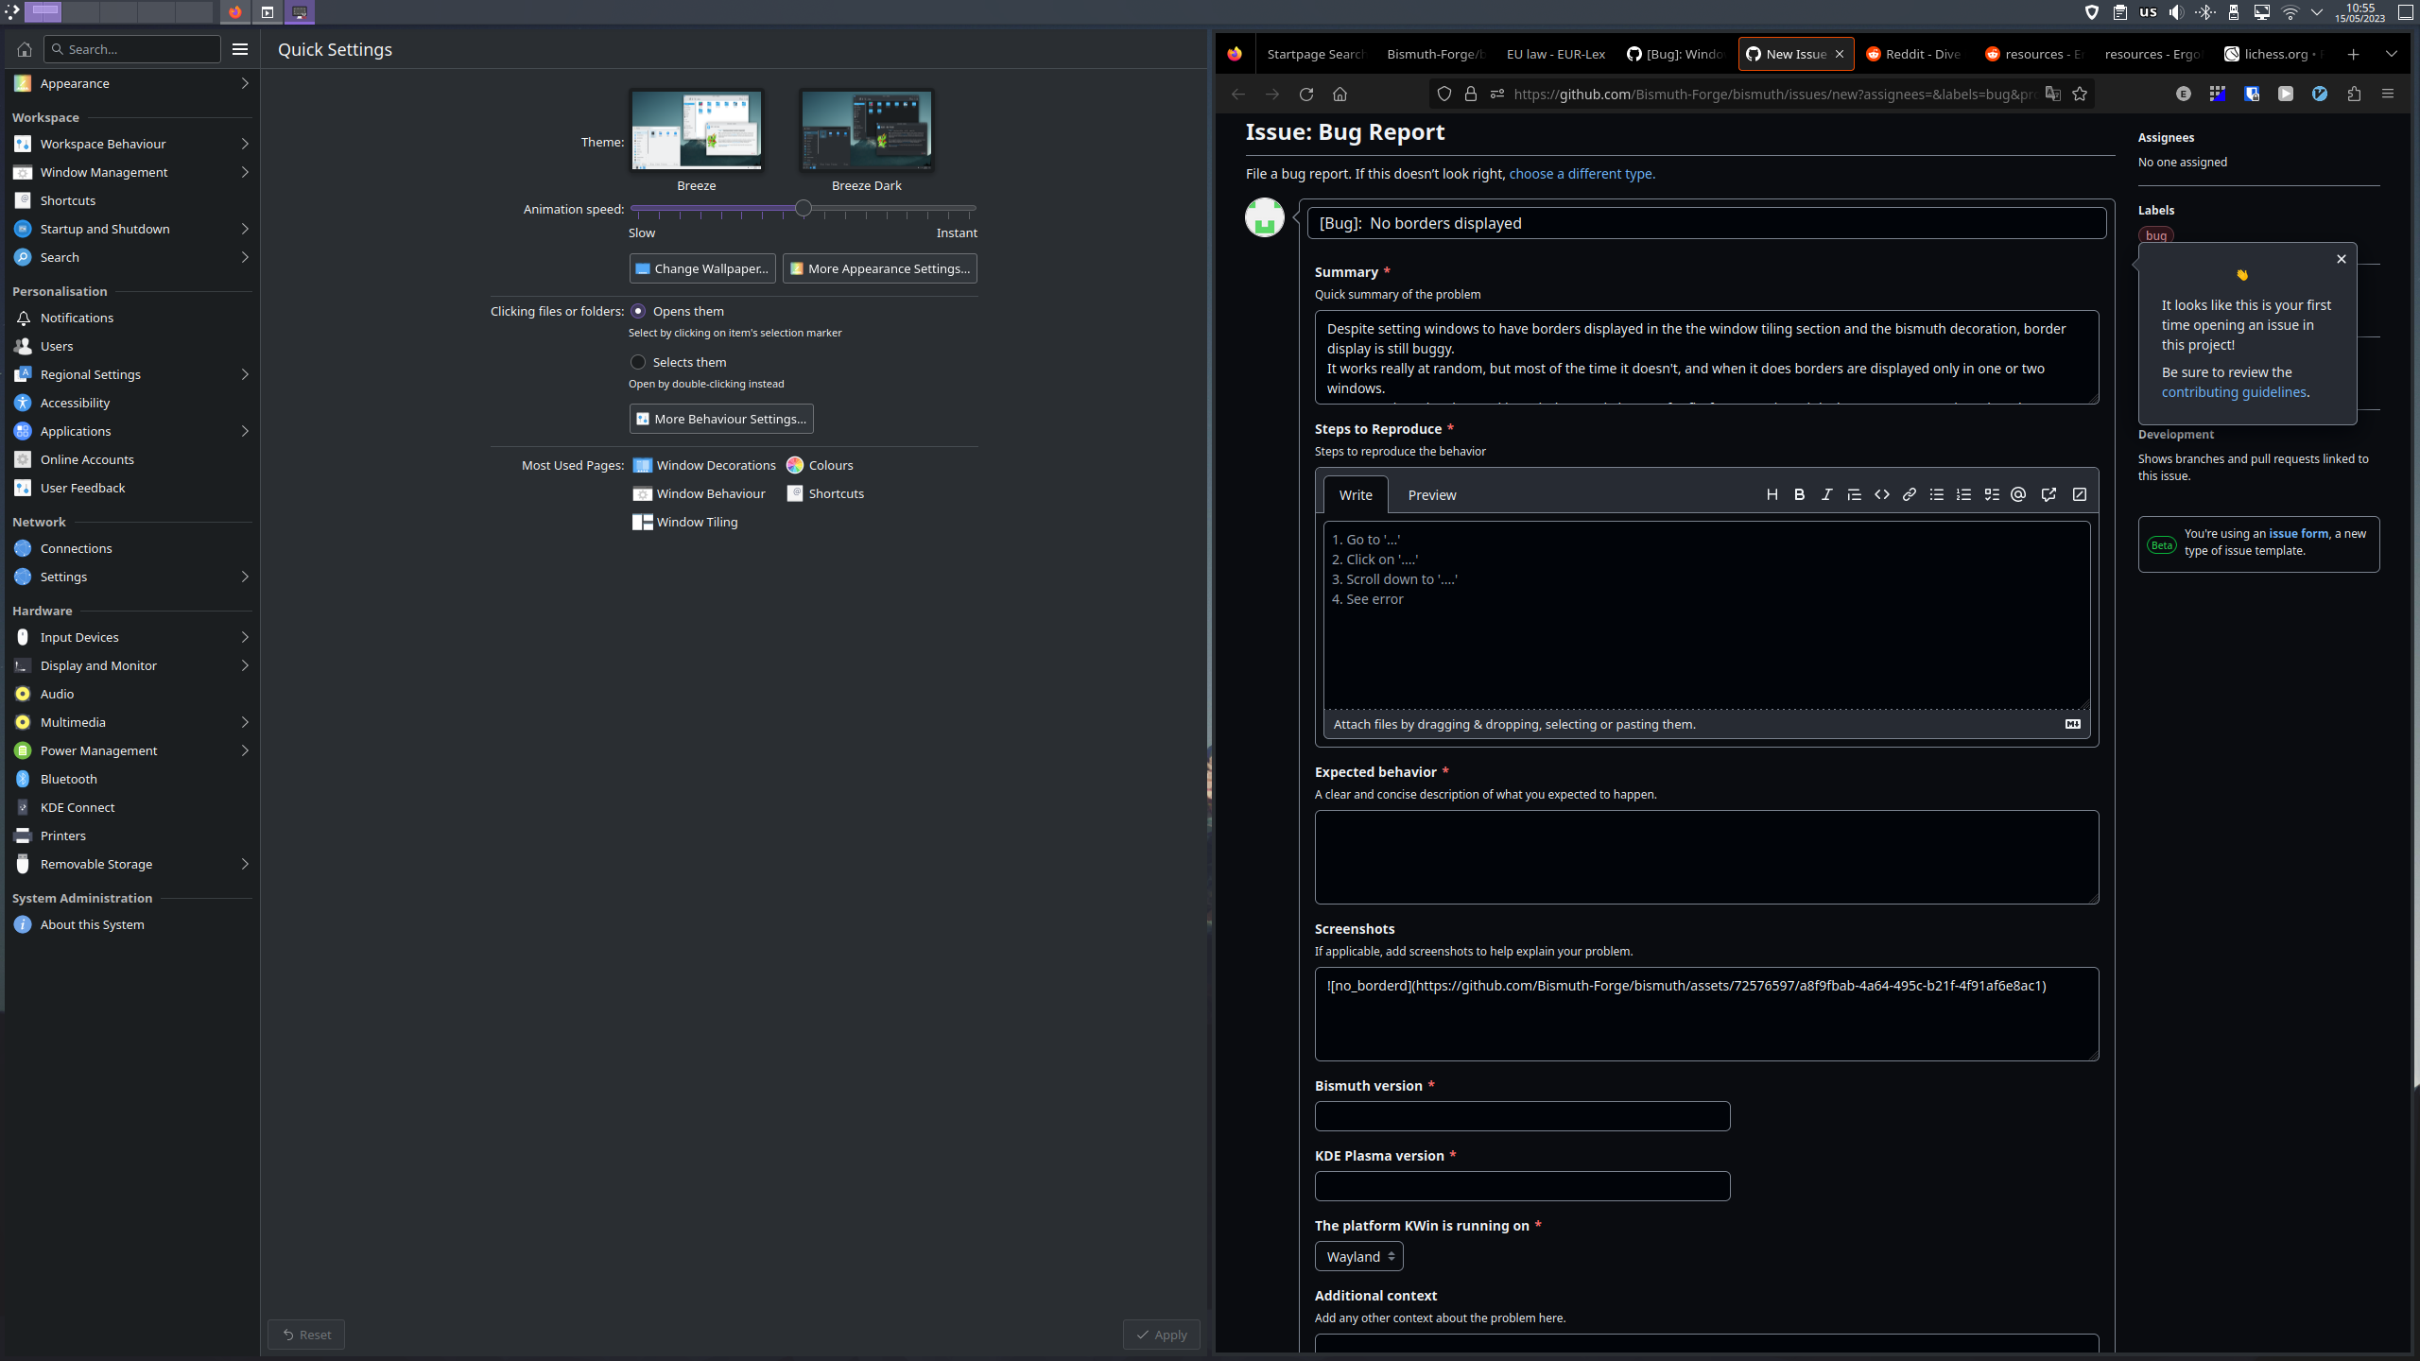Screen dimensions: 2420x1361
Task: Select the Breeze Dark theme thumbnail
Action: click(x=865, y=129)
